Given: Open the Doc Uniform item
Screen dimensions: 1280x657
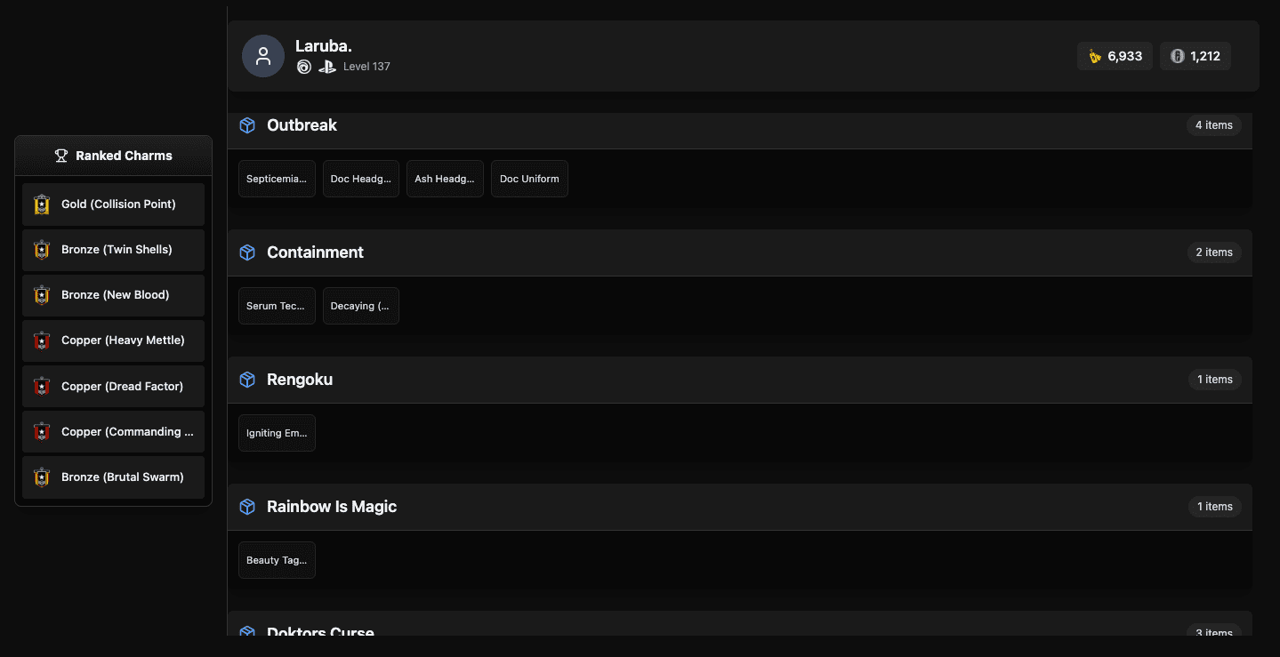Looking at the screenshot, I should [529, 179].
